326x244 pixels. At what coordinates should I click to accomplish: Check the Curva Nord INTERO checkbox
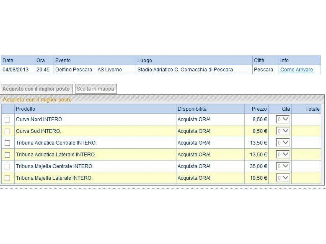[7, 120]
